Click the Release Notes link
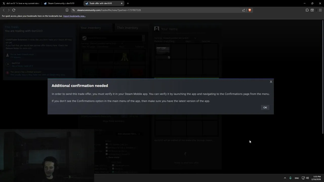 (12, 48)
